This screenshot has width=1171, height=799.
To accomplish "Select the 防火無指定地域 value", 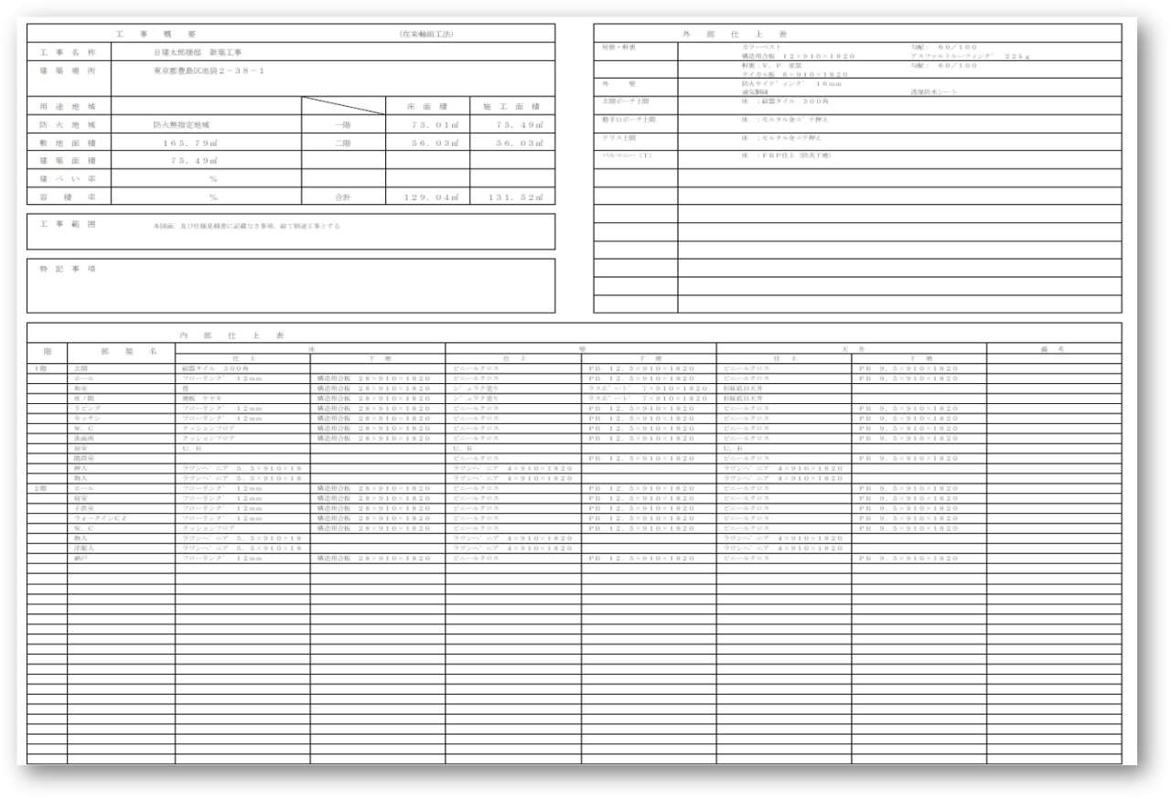I will [x=181, y=124].
